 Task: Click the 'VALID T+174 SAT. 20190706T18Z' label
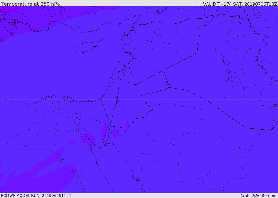(240, 4)
